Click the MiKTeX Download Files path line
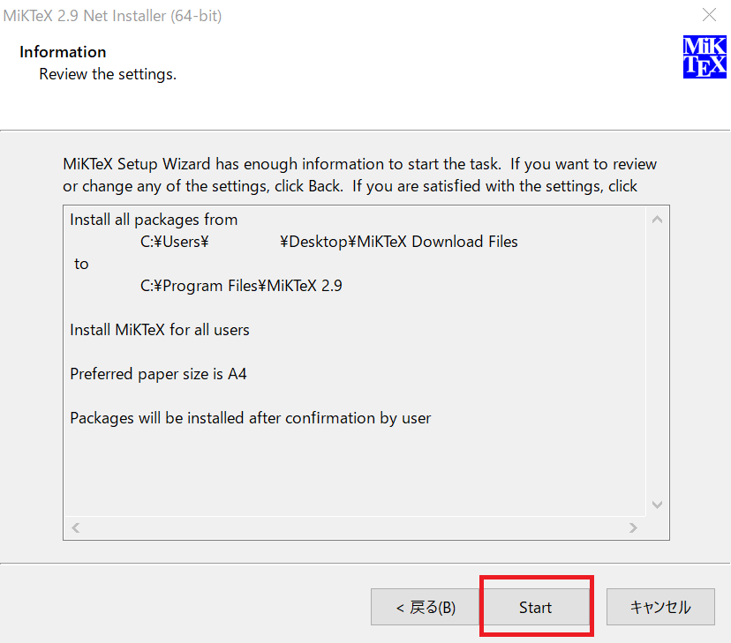Image resolution: width=731 pixels, height=643 pixels. point(329,242)
